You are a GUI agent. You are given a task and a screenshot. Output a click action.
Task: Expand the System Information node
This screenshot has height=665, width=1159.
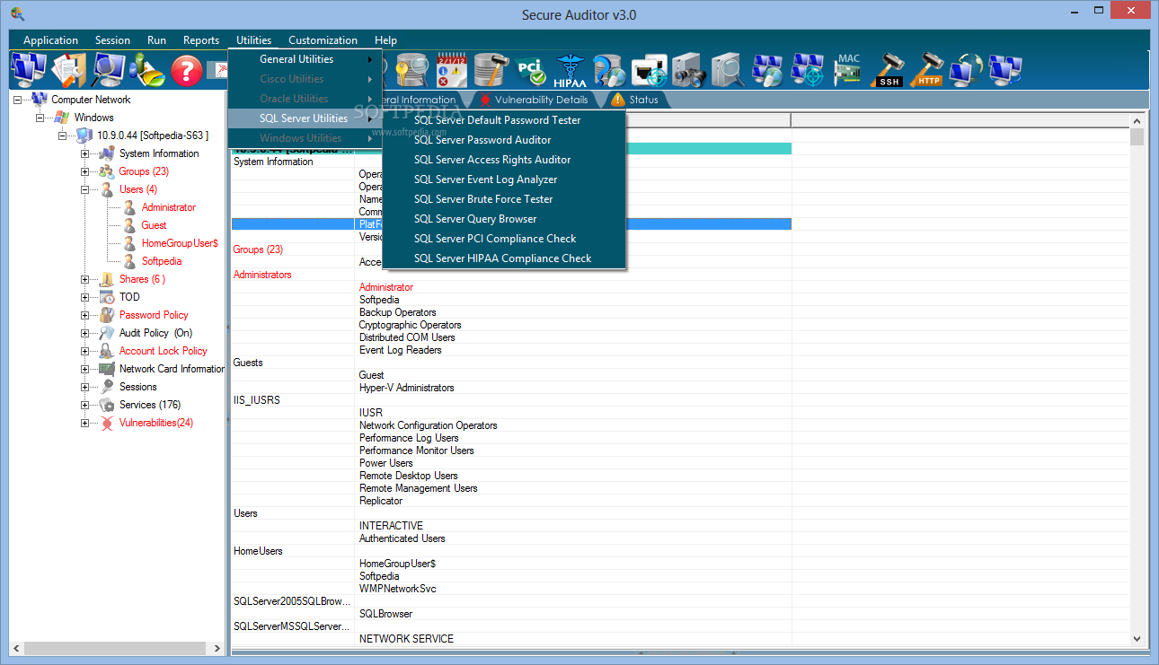tap(85, 153)
